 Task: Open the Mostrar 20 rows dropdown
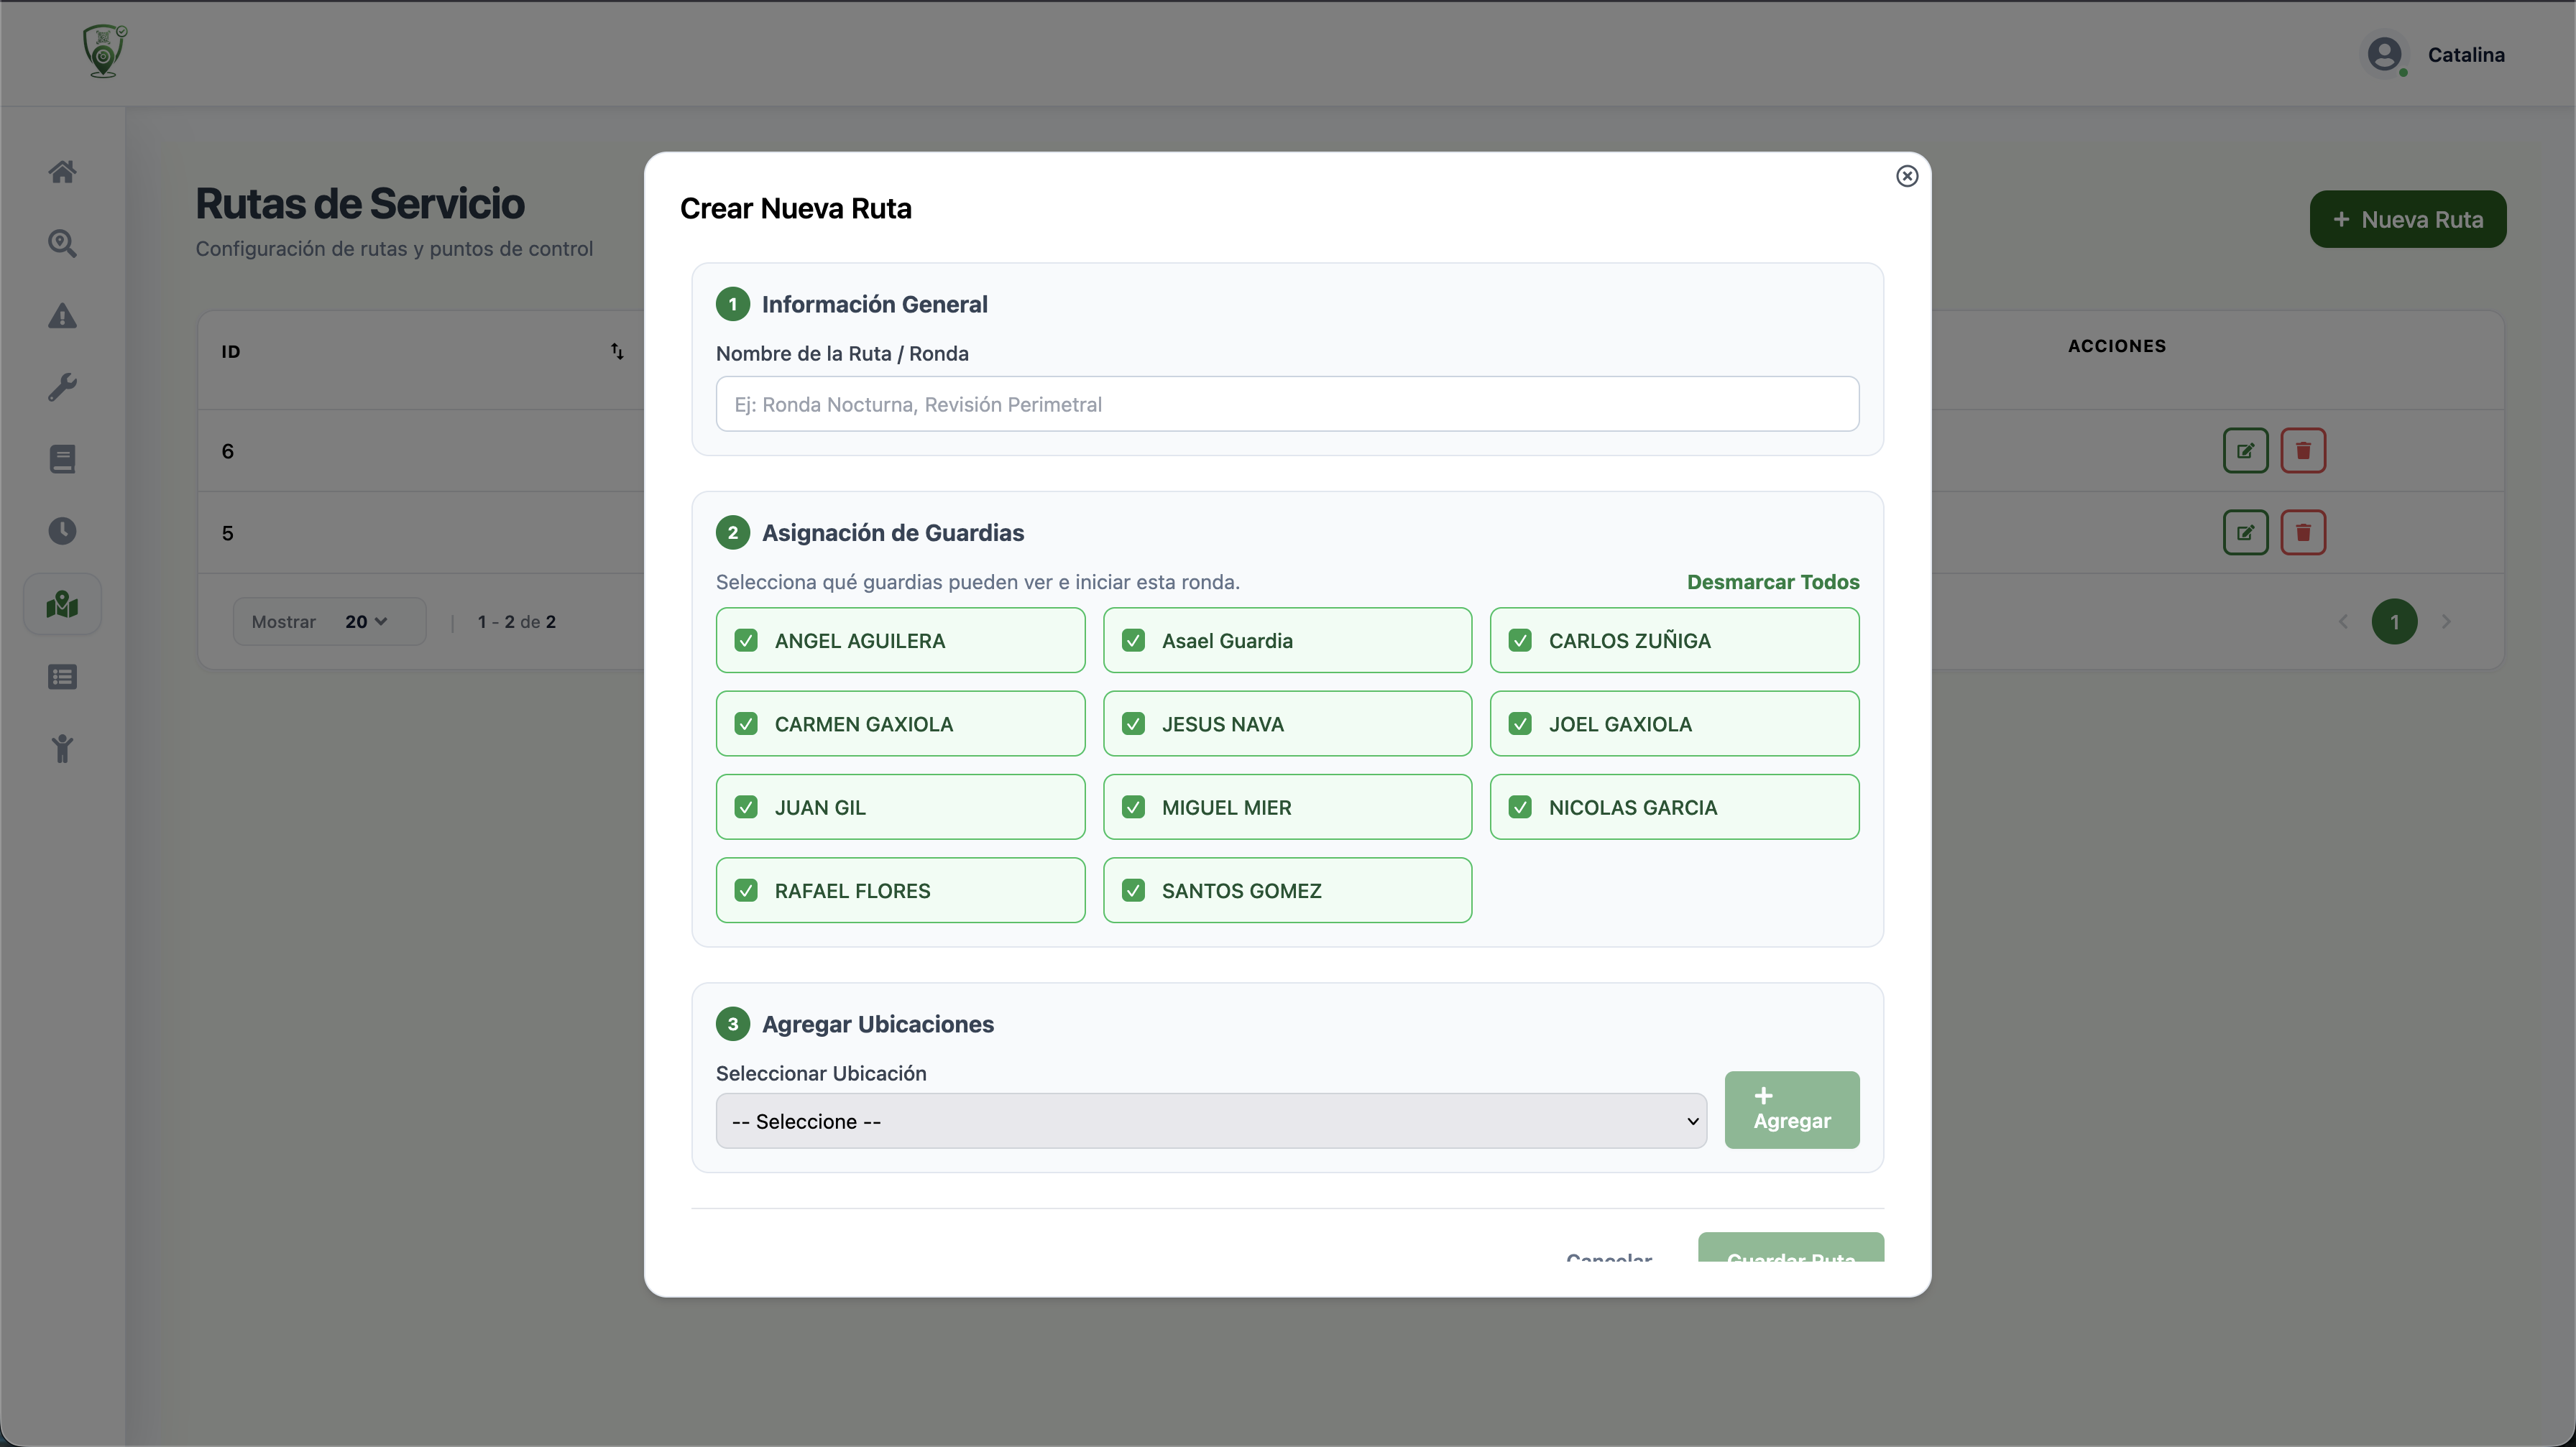[x=365, y=621]
